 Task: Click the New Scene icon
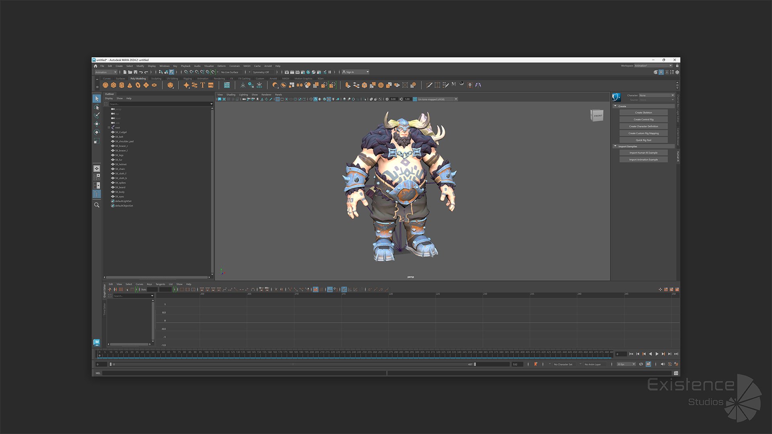125,72
